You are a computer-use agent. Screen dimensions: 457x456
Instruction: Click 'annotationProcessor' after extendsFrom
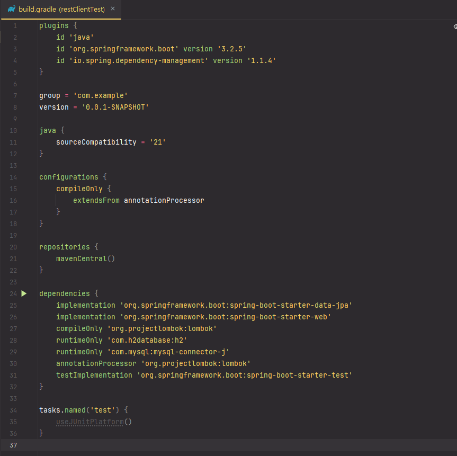click(164, 201)
